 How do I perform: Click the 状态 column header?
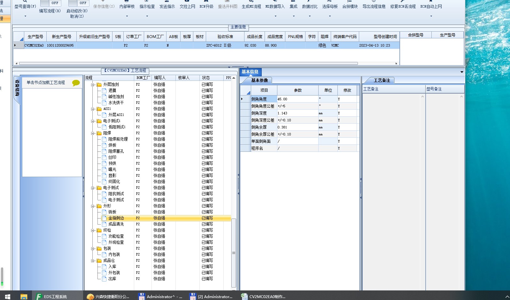point(212,78)
